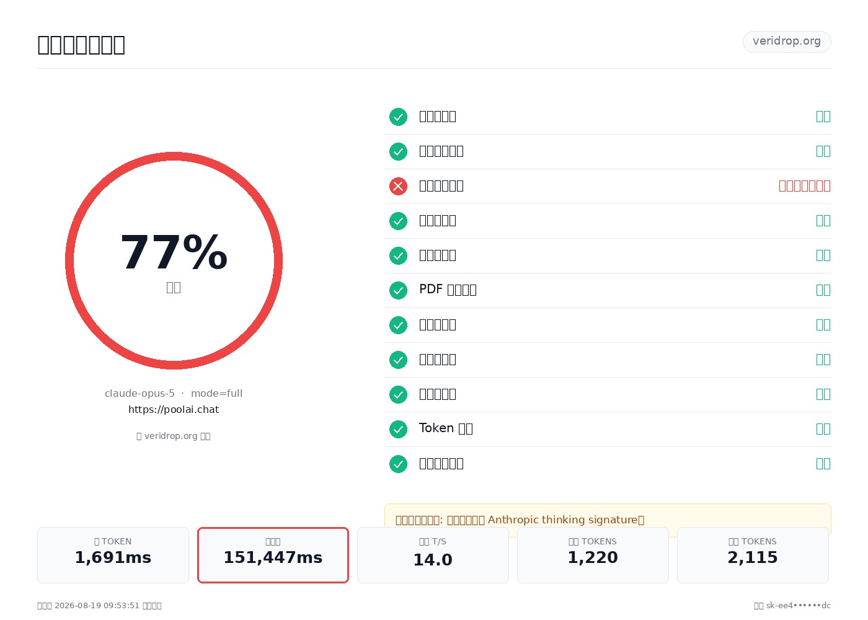
Task: Click the claude-opus-5 mode=full label
Action: [x=174, y=394]
